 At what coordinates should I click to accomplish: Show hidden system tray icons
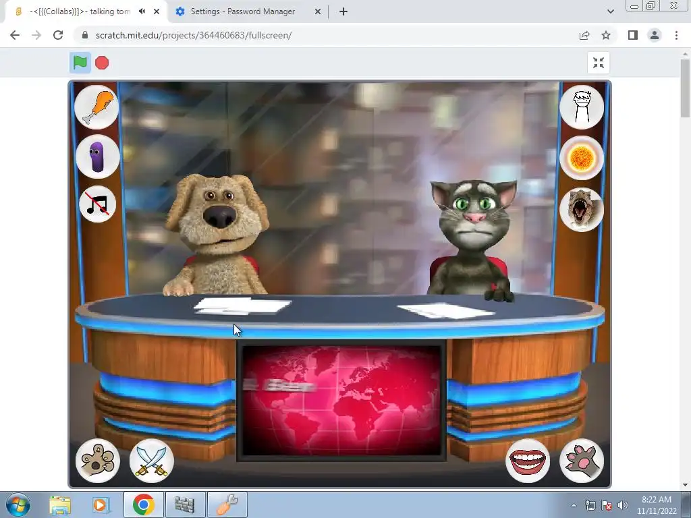[574, 505]
